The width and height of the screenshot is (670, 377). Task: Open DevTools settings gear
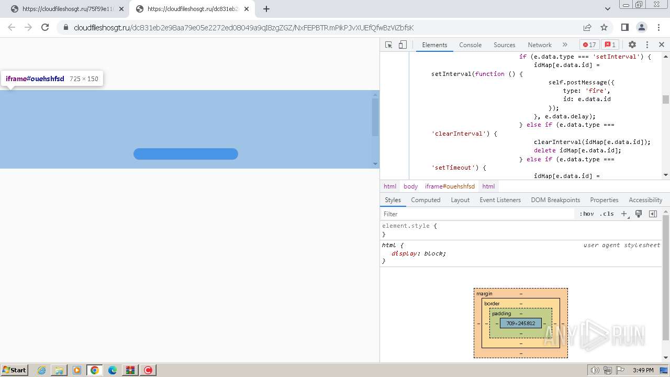click(632, 45)
